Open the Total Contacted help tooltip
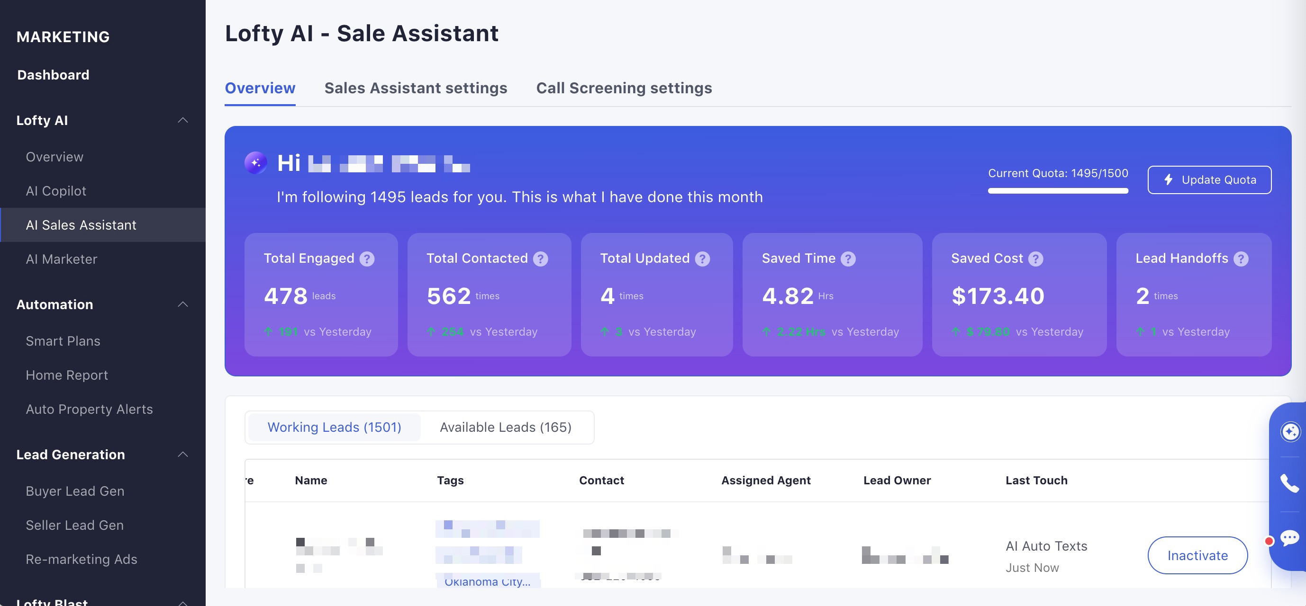 pyautogui.click(x=540, y=259)
